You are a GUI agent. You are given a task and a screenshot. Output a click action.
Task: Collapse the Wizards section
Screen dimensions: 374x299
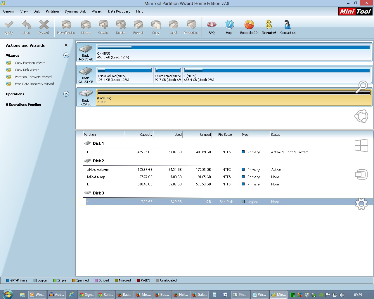tap(66, 55)
